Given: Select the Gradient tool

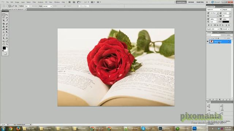Looking at the screenshot, I should pos(7,29).
